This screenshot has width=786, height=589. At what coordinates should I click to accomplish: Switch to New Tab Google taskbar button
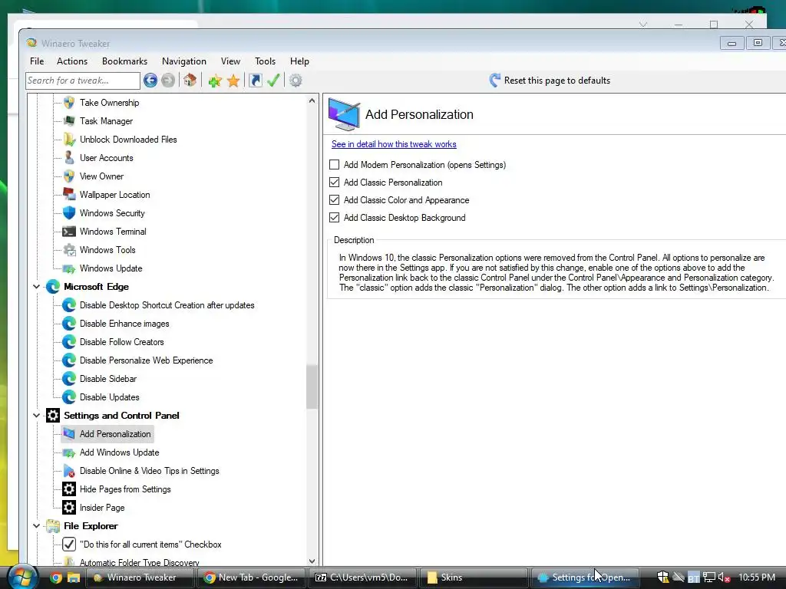(x=251, y=577)
